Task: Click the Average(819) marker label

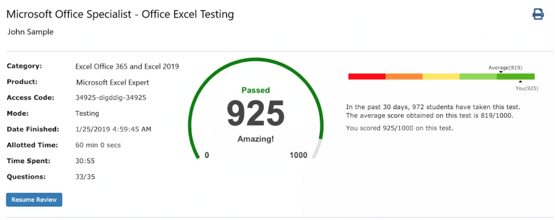Action: point(505,68)
